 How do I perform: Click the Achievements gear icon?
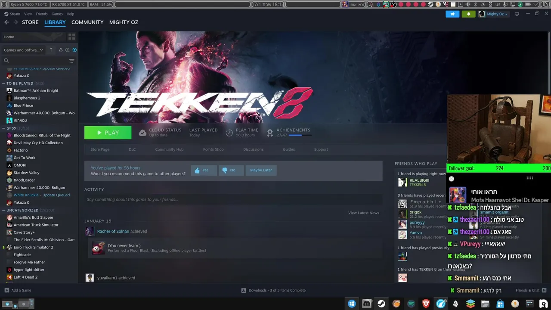pos(270,133)
